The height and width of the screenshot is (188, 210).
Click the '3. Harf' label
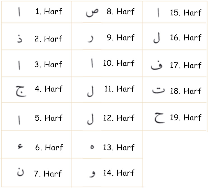pos(48,64)
